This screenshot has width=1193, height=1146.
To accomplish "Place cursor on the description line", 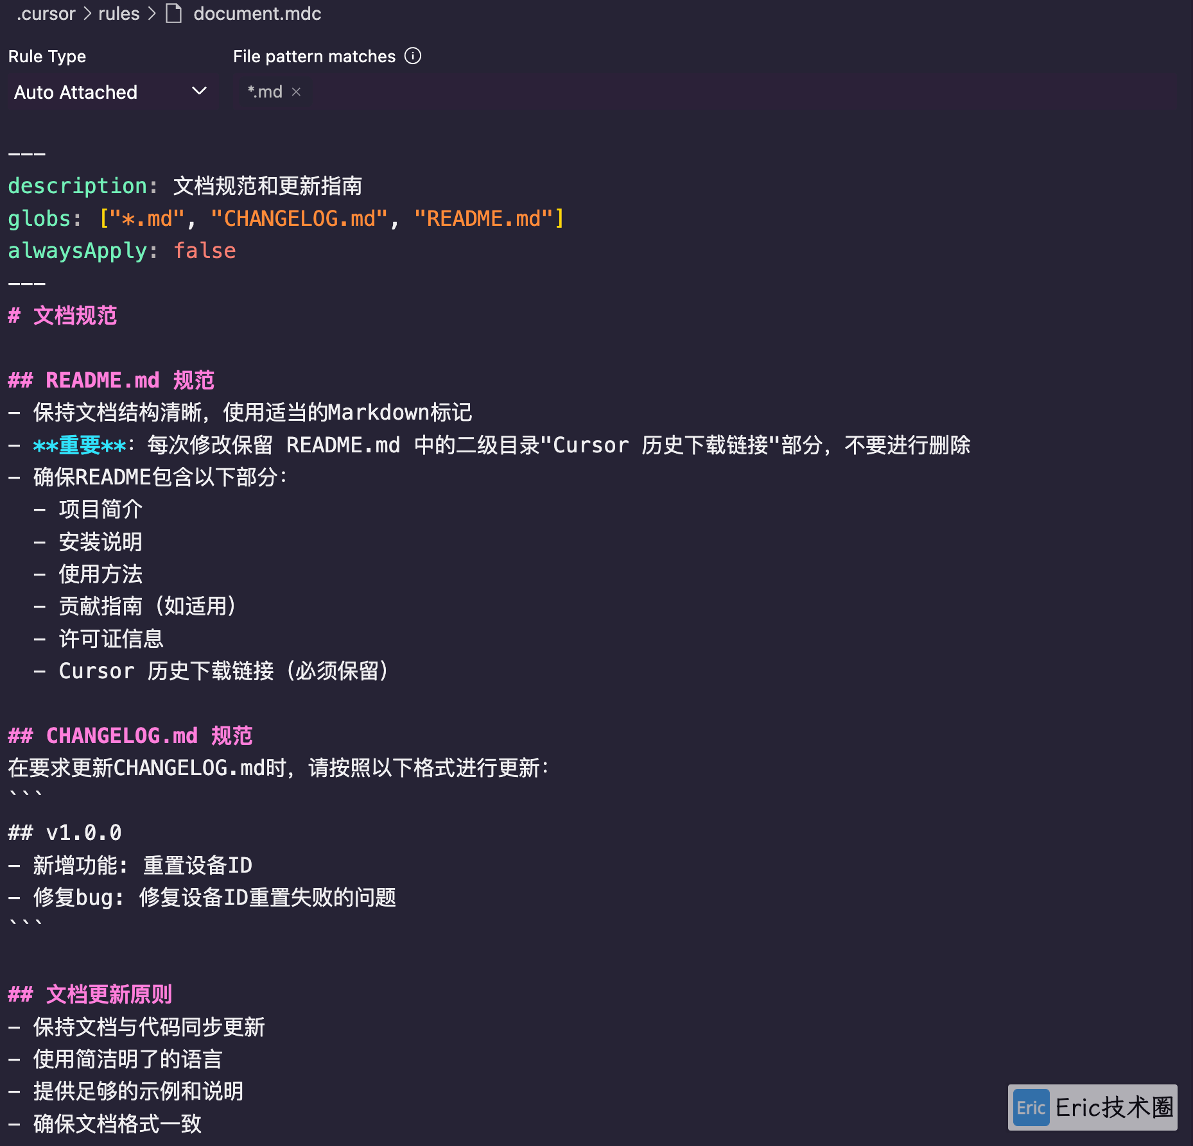I will 185,186.
